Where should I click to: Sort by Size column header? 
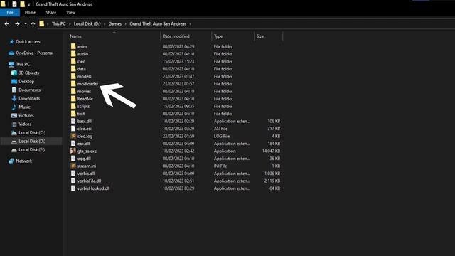[x=260, y=36]
